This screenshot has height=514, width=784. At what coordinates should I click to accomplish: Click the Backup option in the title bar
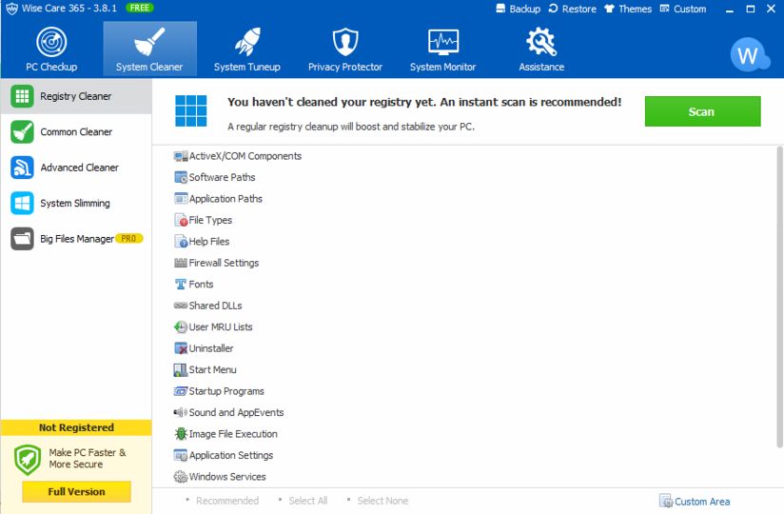[518, 9]
